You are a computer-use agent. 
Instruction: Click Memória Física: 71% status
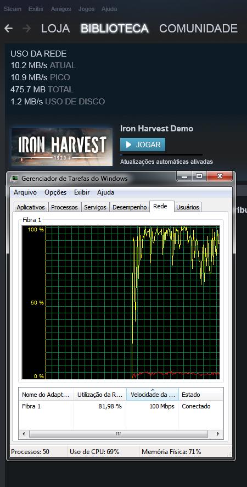pyautogui.click(x=171, y=452)
